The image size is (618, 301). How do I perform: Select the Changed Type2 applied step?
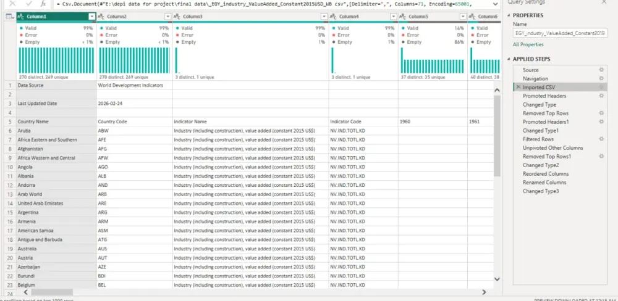[541, 165]
